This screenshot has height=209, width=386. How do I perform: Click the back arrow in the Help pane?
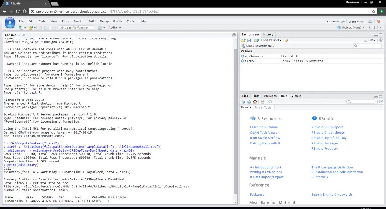[243, 102]
